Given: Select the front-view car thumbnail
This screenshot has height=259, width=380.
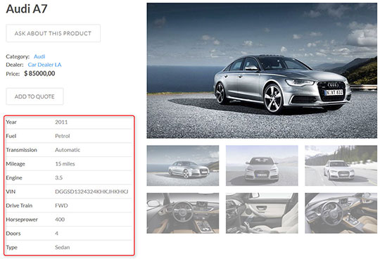Looking at the screenshot, I should [262, 165].
